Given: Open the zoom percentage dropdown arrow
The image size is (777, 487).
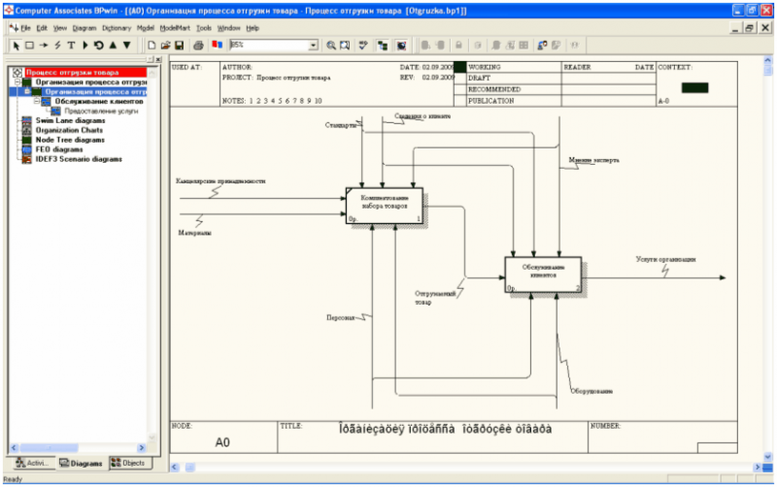Looking at the screenshot, I should point(313,46).
